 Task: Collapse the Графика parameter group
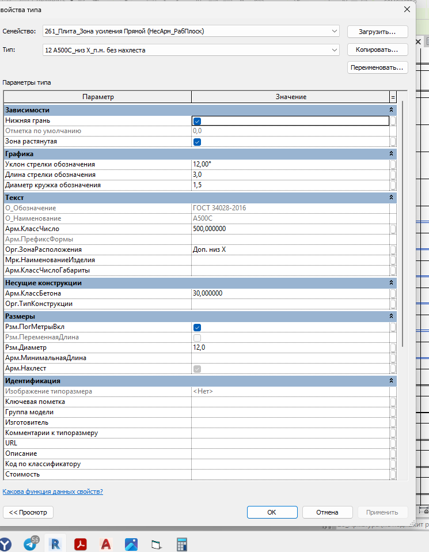(391, 154)
